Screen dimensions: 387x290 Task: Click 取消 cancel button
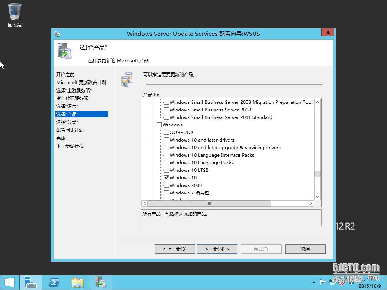coord(305,249)
